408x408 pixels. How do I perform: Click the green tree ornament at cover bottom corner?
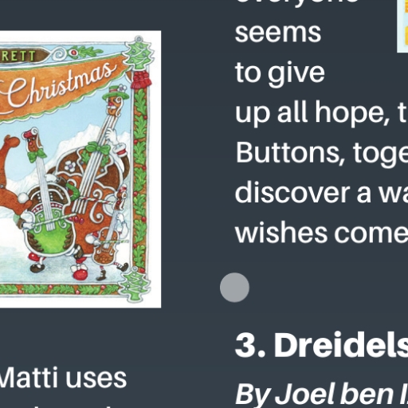135,285
